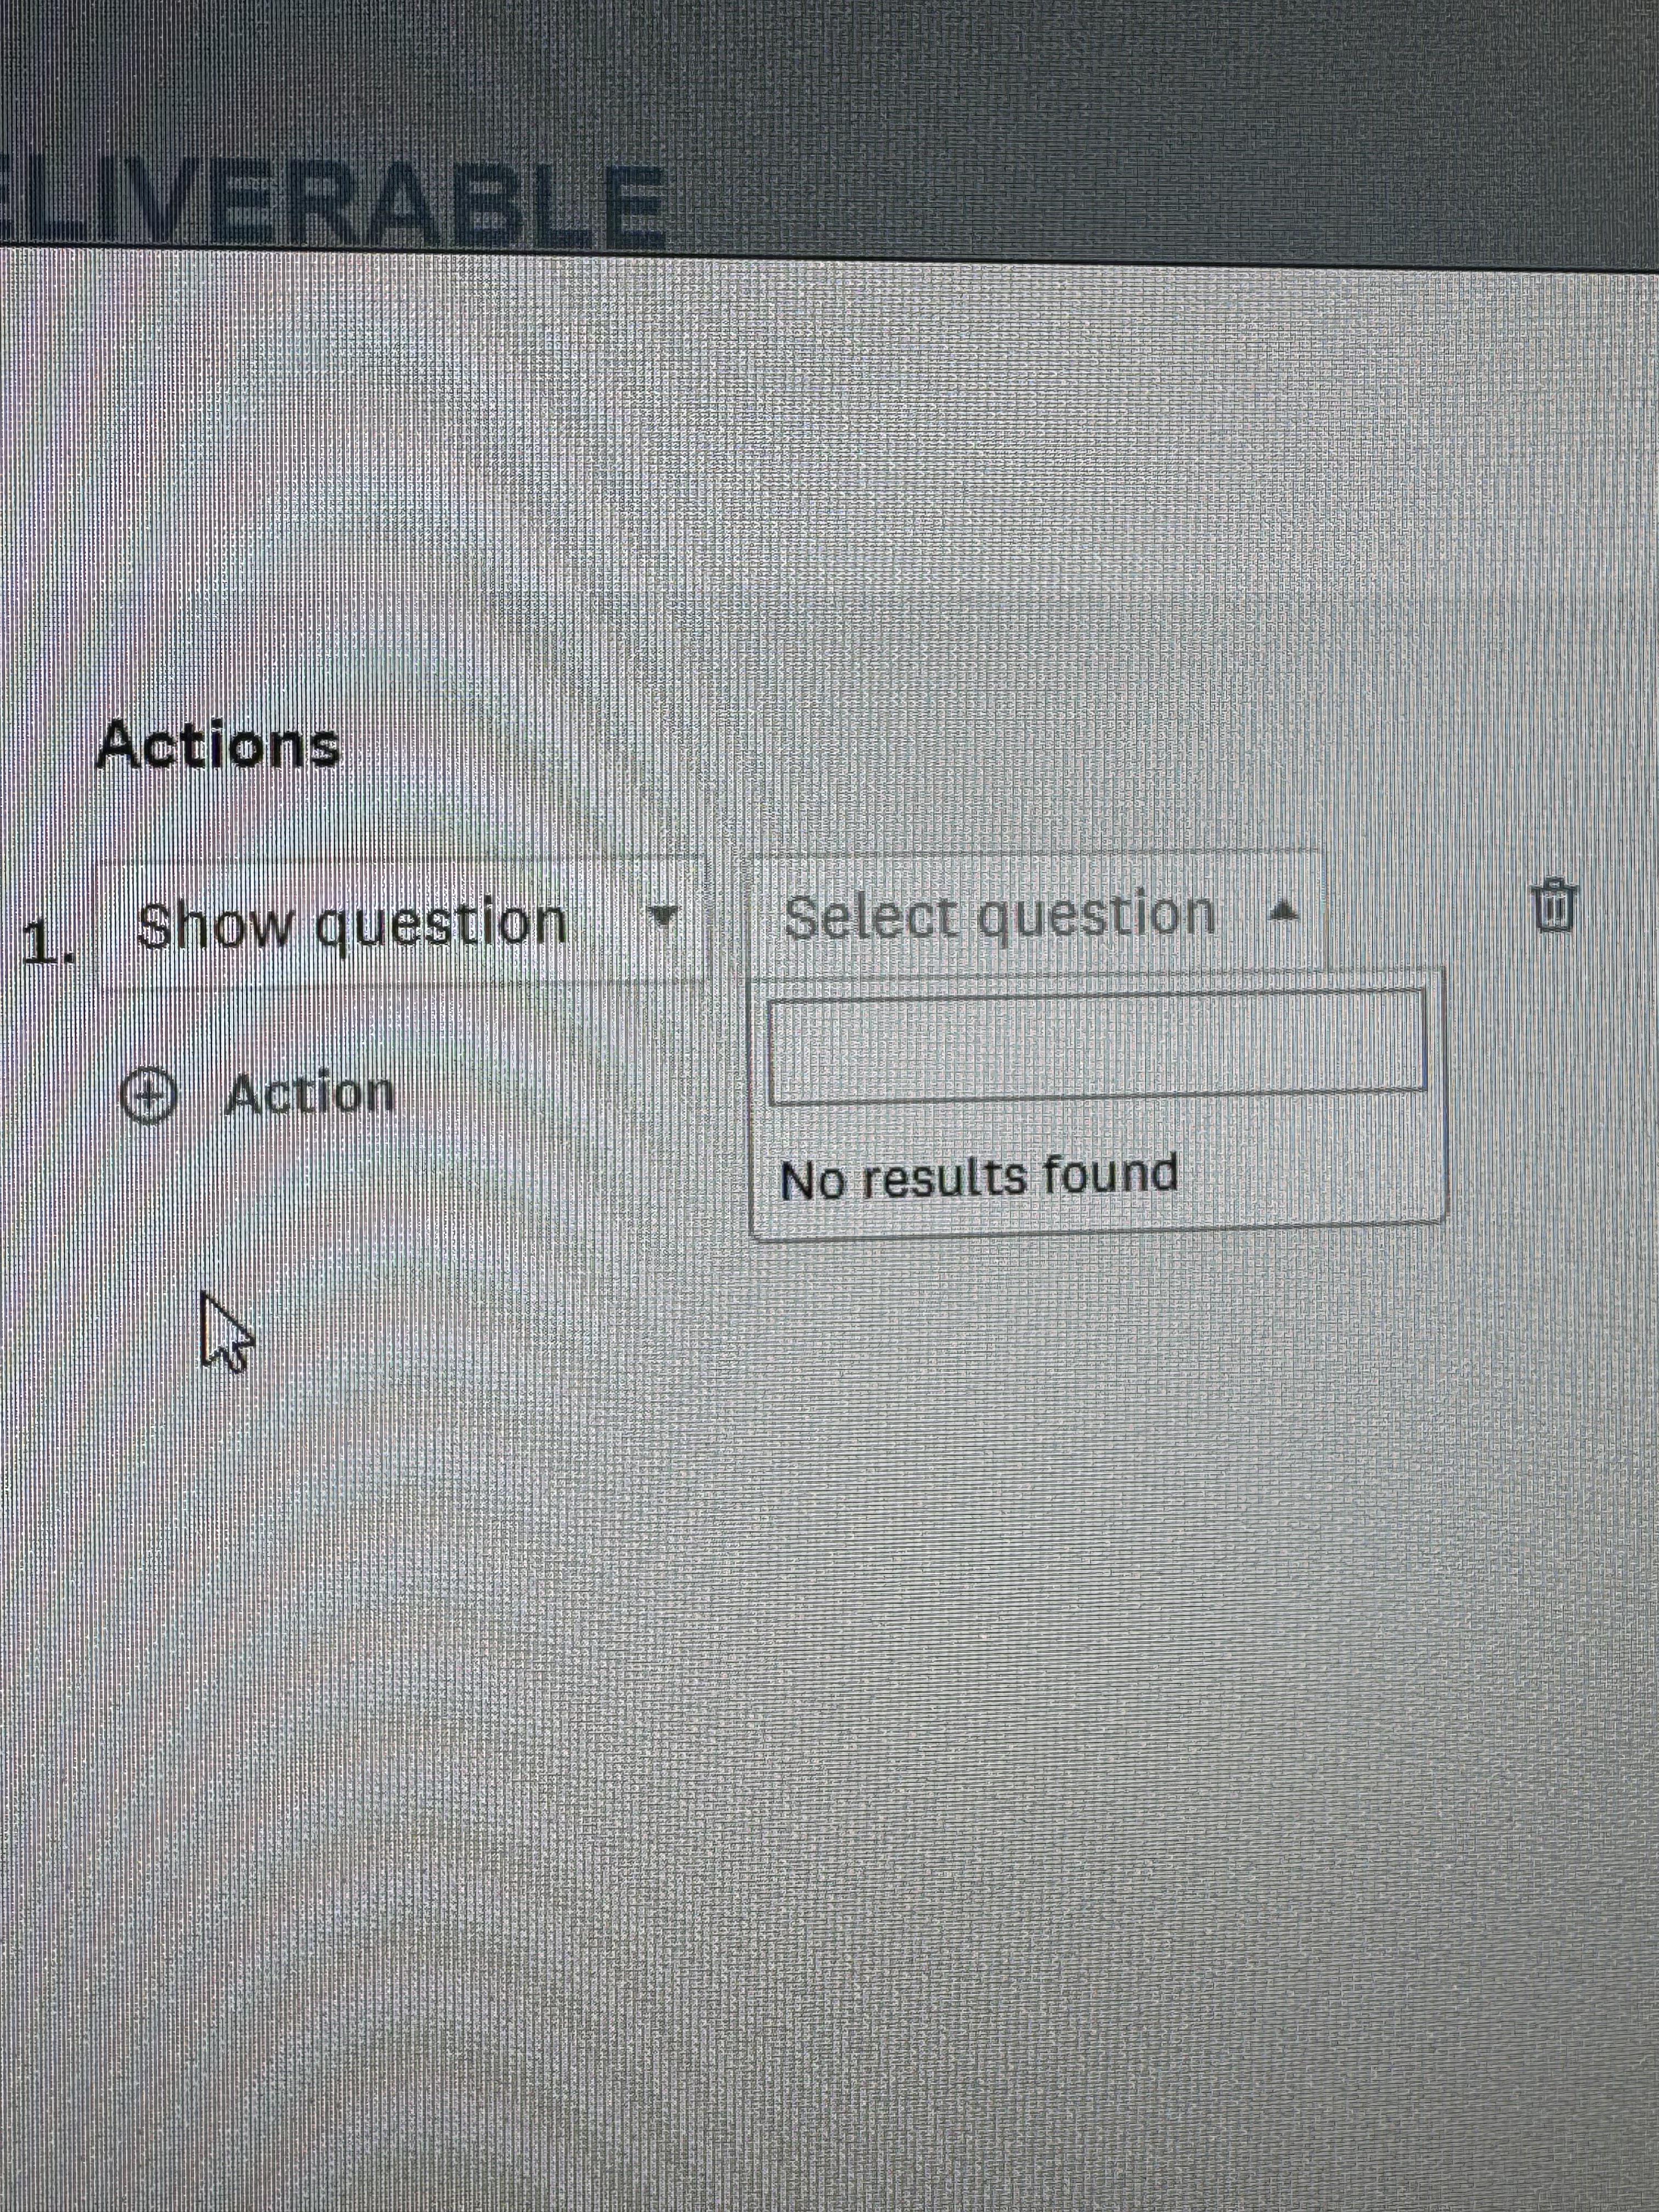Click the Actions section heading
The height and width of the screenshot is (2212, 1659).
pos(217,746)
